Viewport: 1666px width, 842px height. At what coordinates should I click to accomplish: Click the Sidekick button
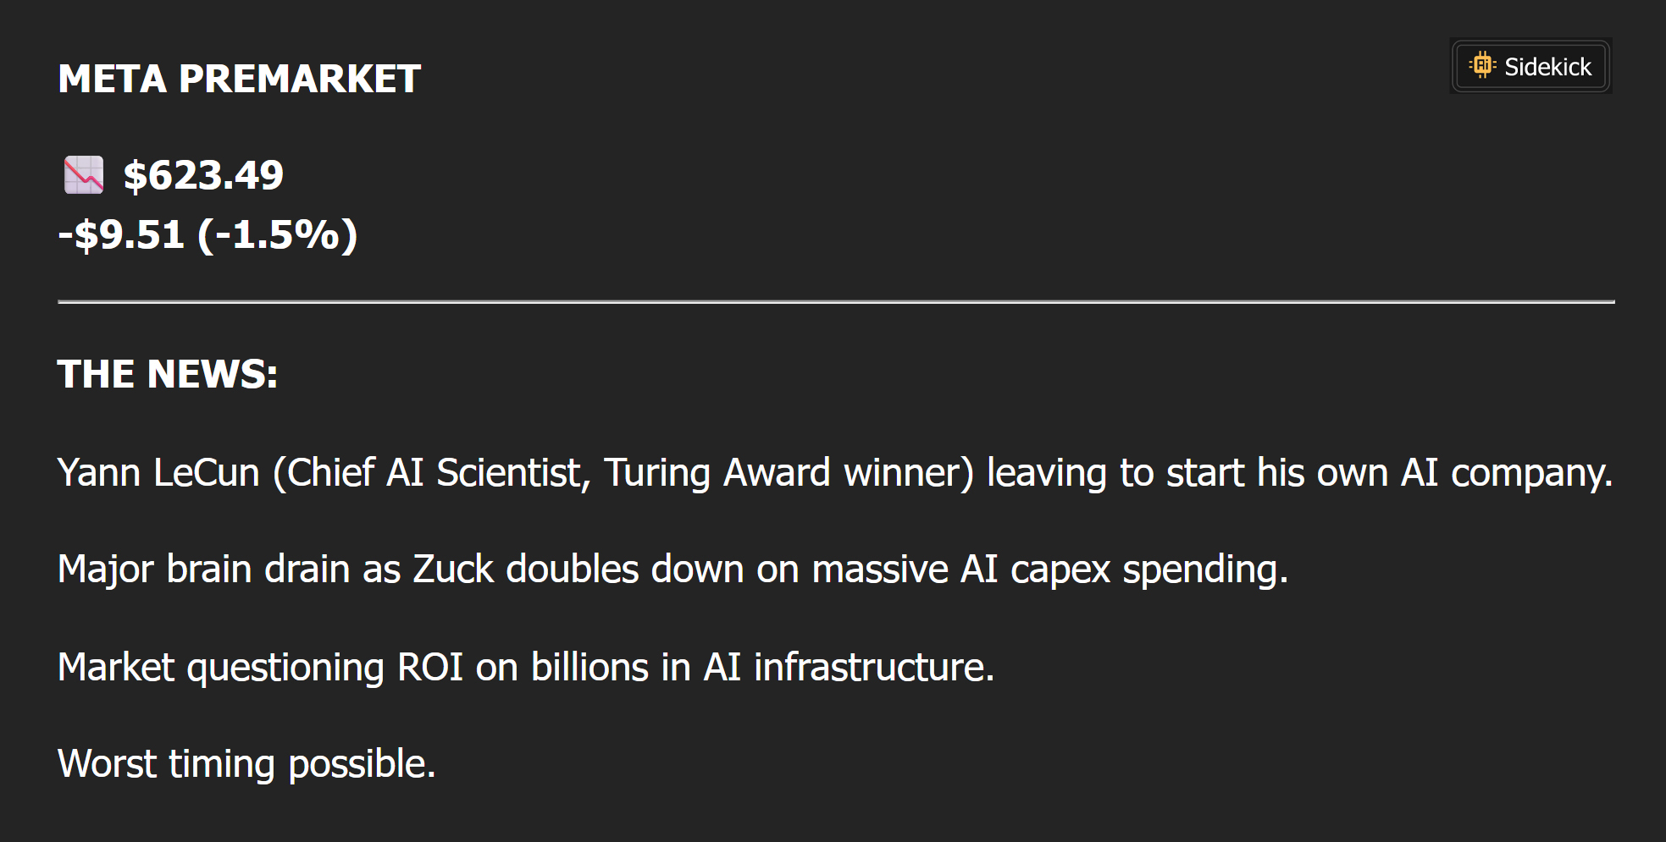[1530, 66]
